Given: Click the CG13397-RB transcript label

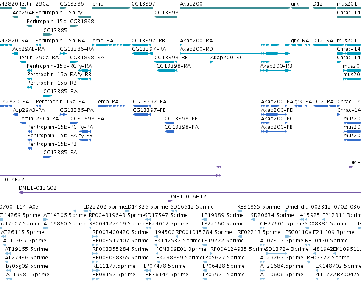Looking at the screenshot, I should point(148,41).
